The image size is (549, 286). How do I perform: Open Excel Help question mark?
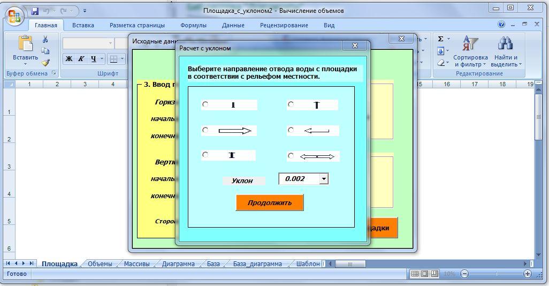click(501, 24)
